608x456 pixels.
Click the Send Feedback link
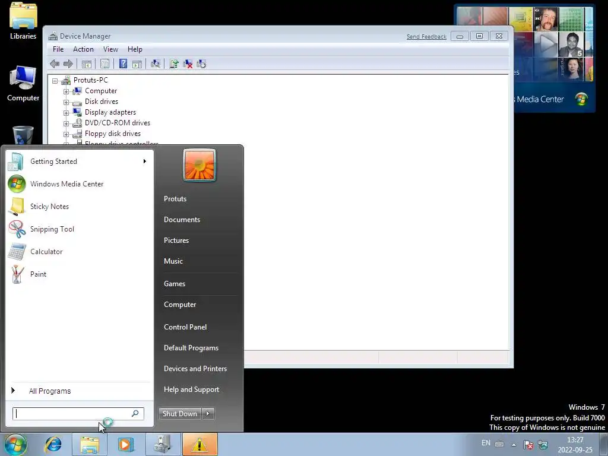[426, 36]
